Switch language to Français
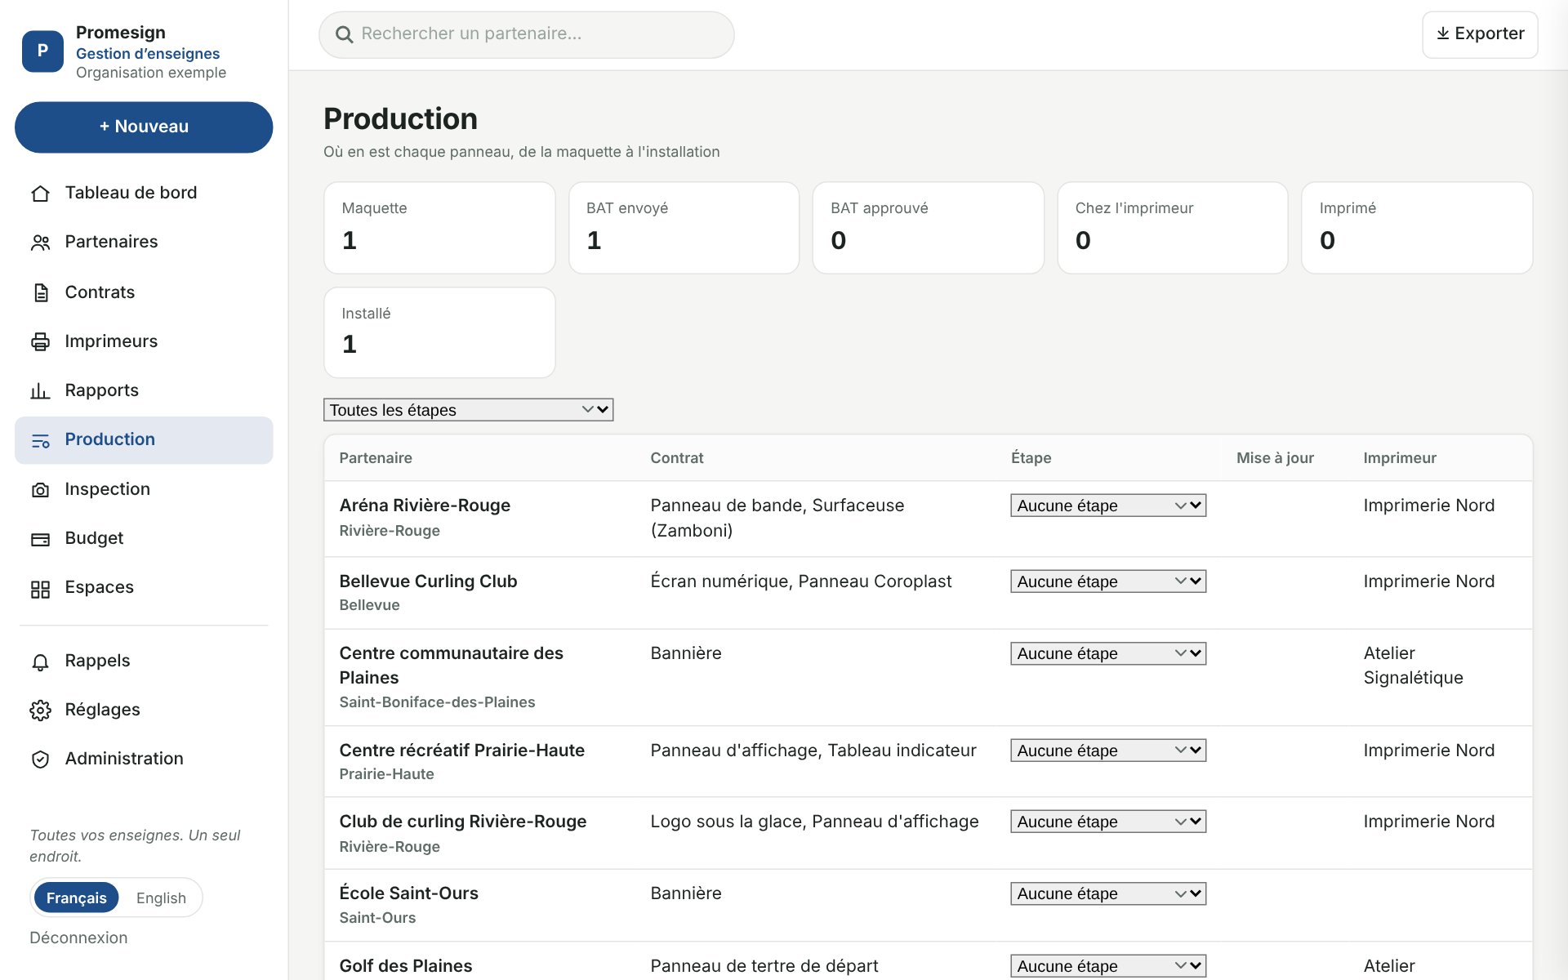1568x980 pixels. (76, 898)
